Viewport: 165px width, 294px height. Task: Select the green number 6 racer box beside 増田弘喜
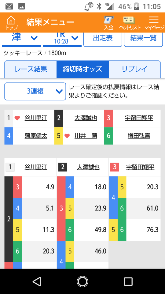coord(108,136)
